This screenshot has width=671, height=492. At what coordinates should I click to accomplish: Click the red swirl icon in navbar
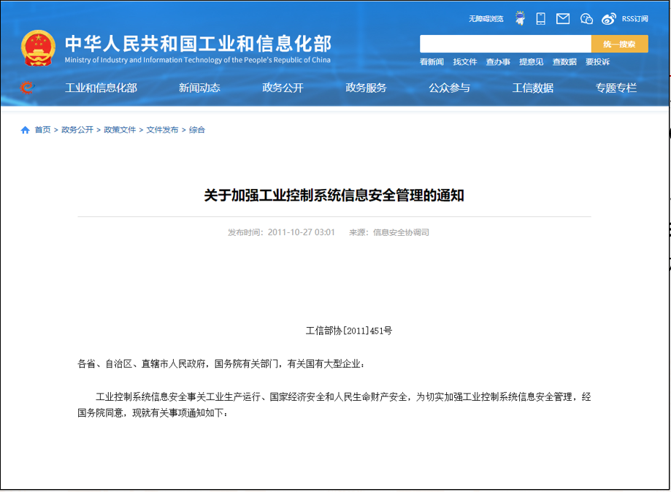click(27, 88)
